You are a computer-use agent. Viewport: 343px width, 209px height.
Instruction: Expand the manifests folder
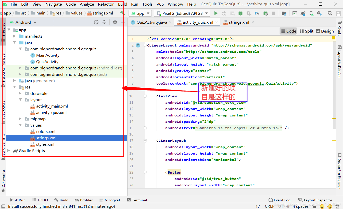(x=15, y=36)
